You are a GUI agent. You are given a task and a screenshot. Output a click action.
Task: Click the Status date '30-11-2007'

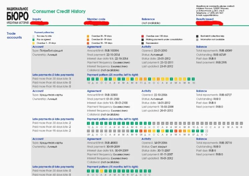tap(164, 151)
